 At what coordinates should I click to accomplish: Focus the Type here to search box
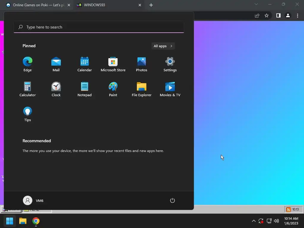[99, 27]
